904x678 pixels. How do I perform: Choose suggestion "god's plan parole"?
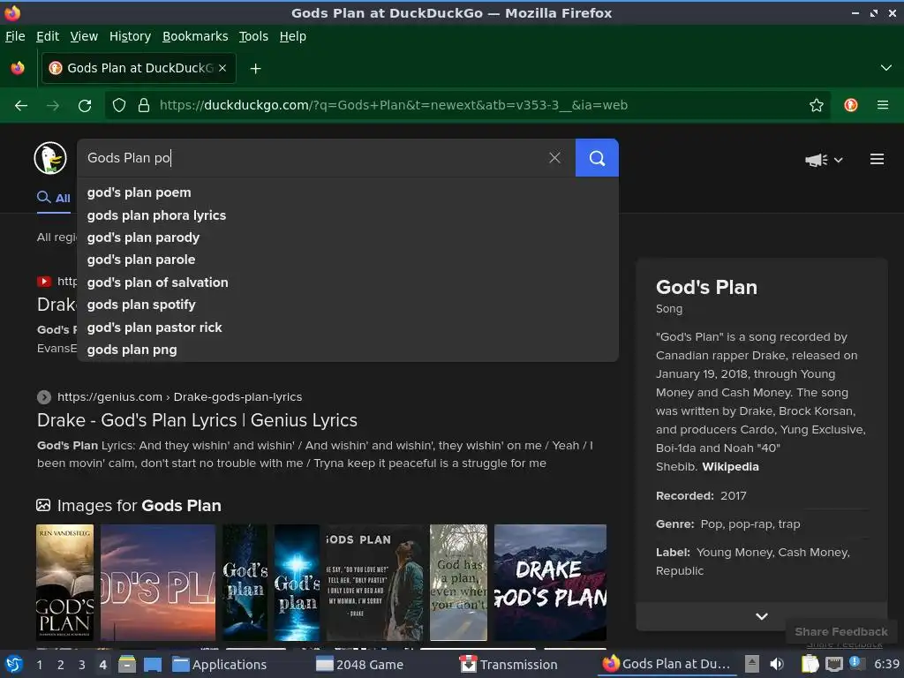[x=348, y=260]
